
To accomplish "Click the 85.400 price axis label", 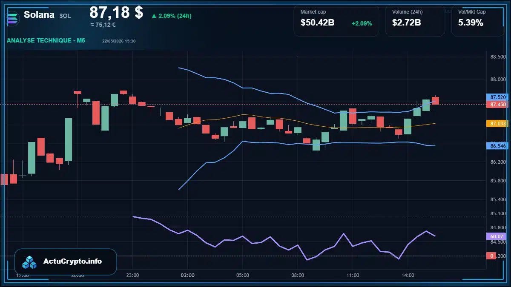I will [498, 199].
